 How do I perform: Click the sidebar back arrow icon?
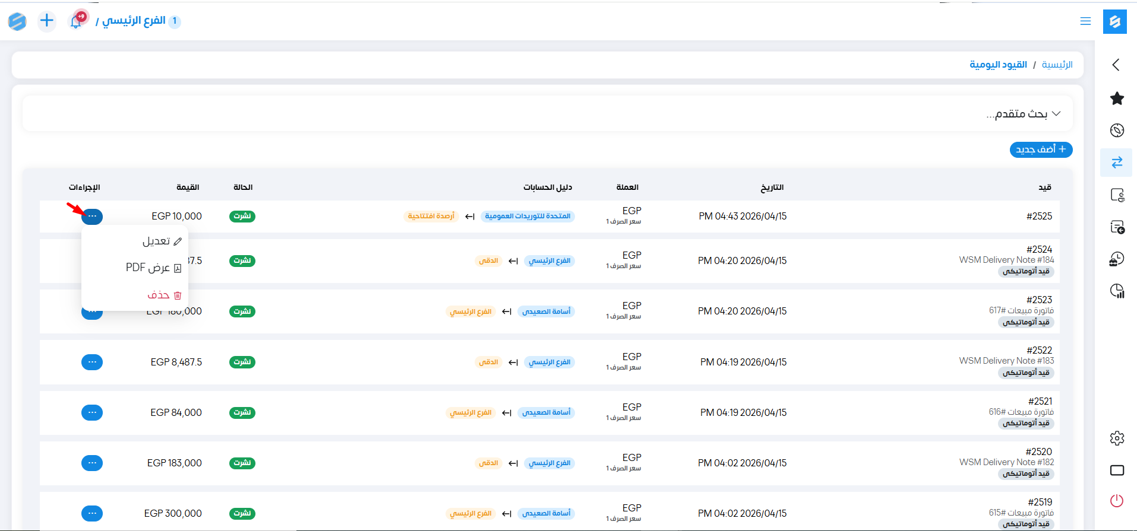click(1116, 65)
